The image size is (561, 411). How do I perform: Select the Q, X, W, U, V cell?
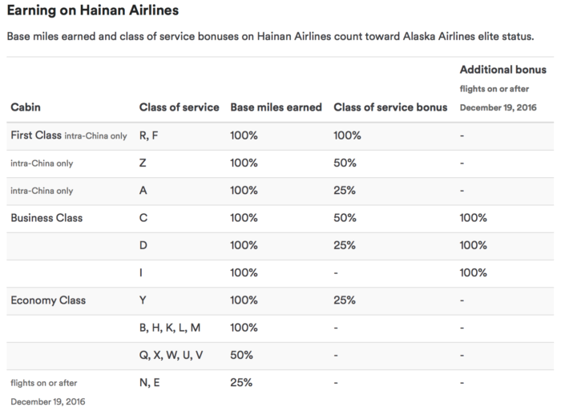click(171, 355)
